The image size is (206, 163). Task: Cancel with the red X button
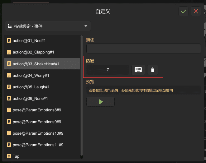(196, 11)
